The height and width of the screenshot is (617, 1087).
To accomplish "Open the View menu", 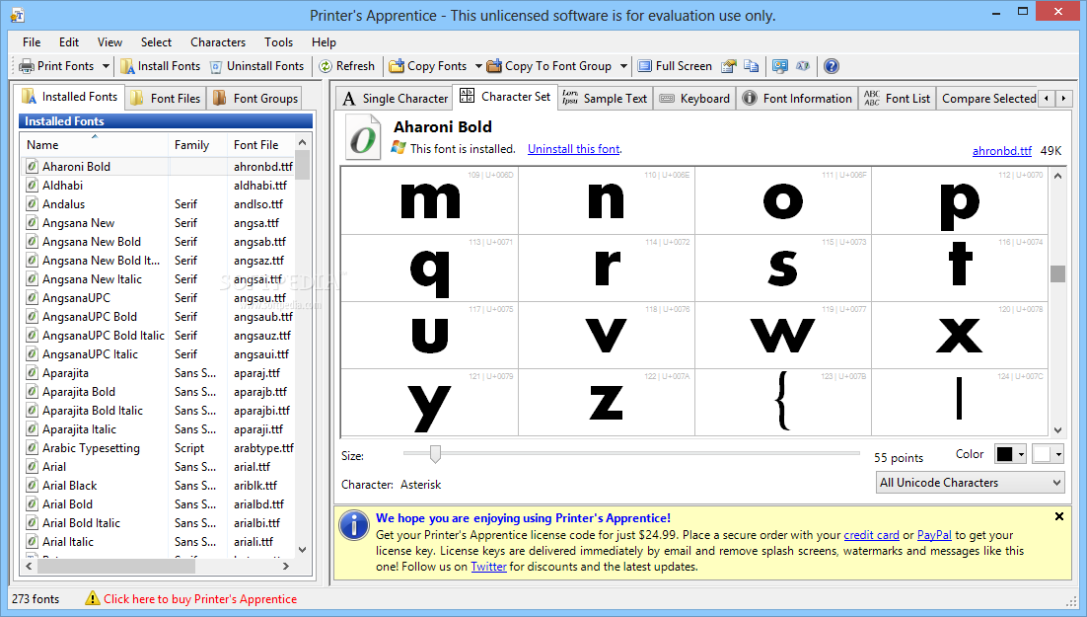I will [109, 42].
